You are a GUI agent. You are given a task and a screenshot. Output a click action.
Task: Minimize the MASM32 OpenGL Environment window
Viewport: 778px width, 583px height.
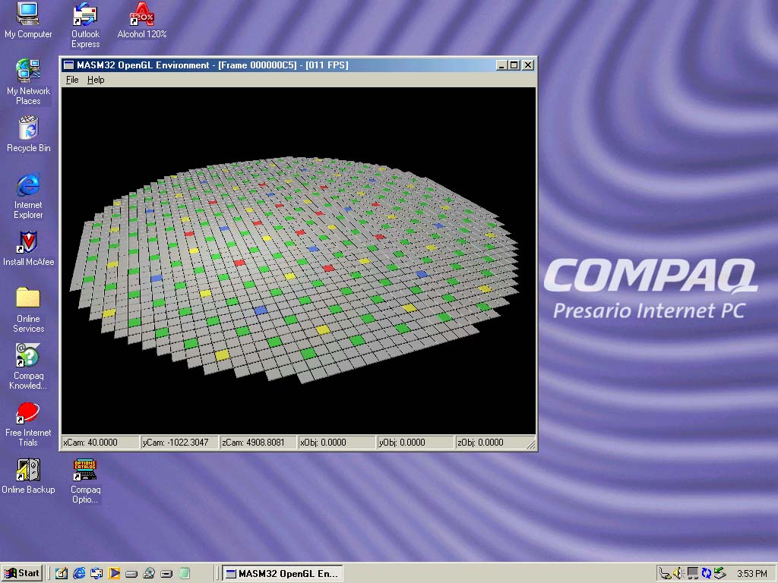[501, 65]
